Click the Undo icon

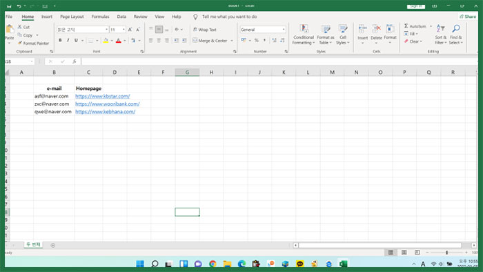19,6
